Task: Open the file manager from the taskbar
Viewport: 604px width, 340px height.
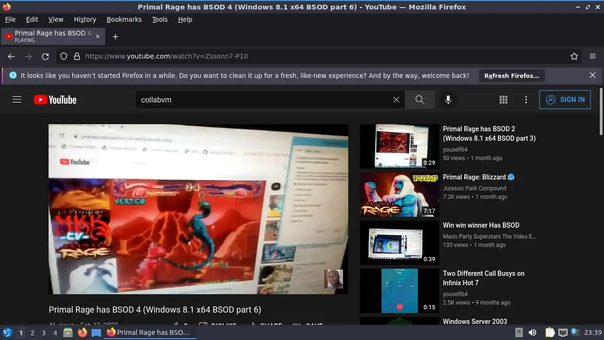Action: (x=68, y=332)
